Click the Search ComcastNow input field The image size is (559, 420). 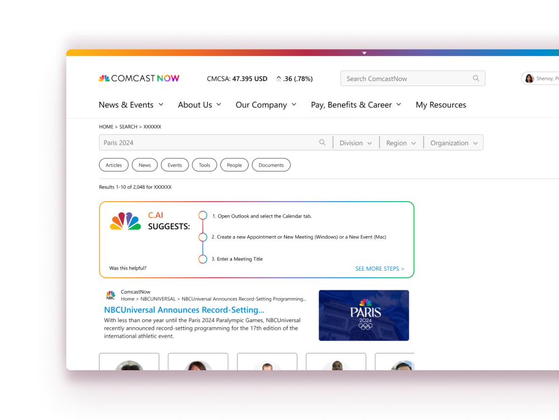(x=413, y=78)
